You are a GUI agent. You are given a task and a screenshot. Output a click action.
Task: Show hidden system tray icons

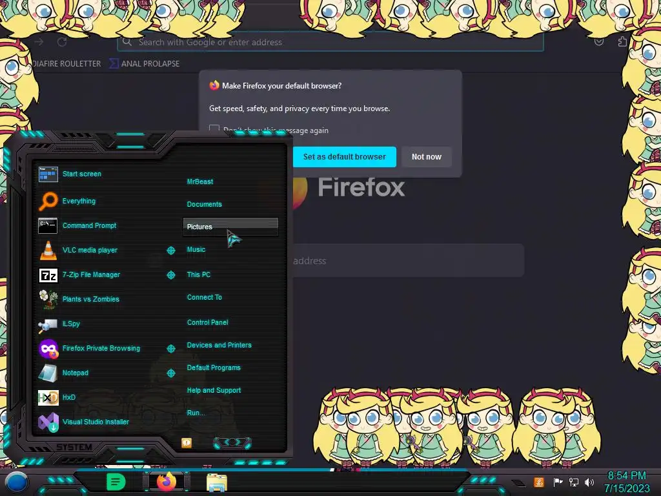[x=519, y=482]
